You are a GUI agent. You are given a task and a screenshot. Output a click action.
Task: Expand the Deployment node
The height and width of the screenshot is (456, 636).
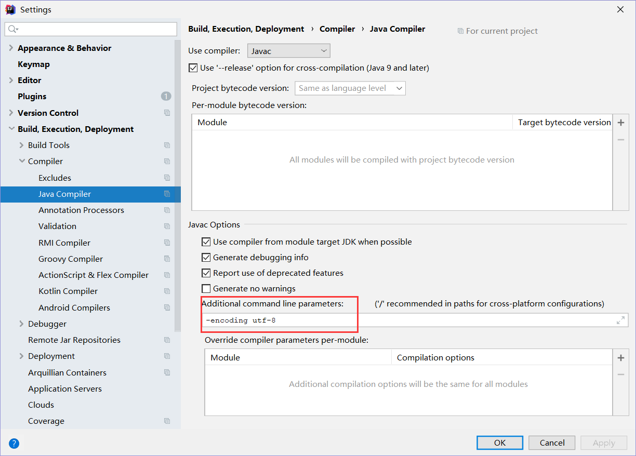click(x=21, y=356)
